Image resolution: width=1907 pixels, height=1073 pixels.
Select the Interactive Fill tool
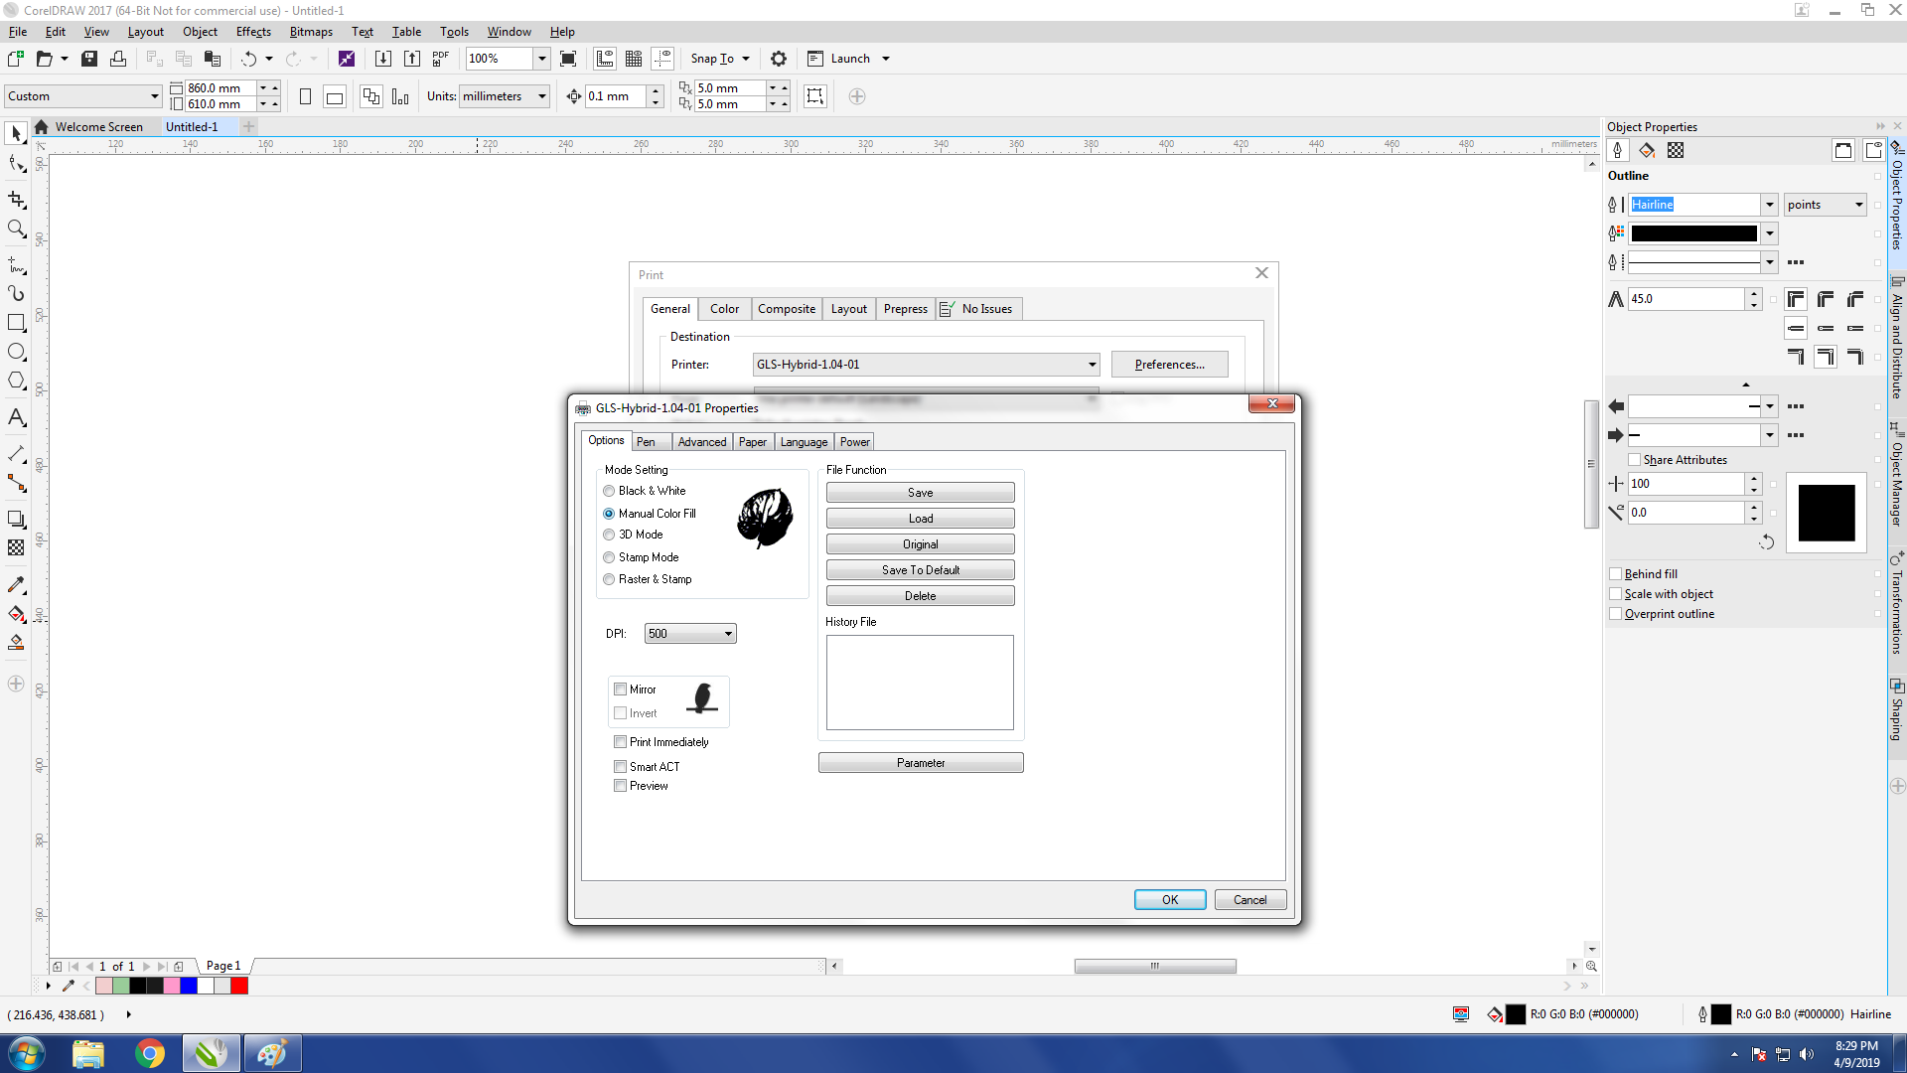[16, 614]
